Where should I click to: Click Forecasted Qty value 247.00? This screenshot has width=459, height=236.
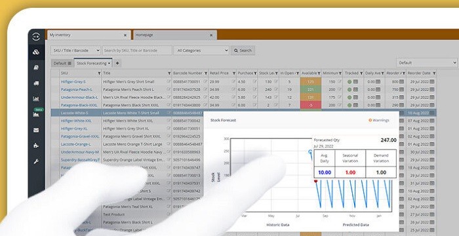coord(388,140)
